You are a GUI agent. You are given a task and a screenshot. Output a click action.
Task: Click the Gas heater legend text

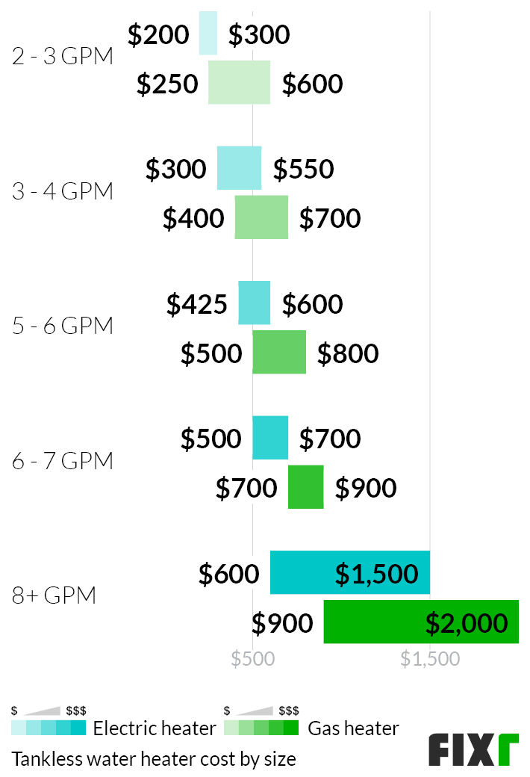353,728
